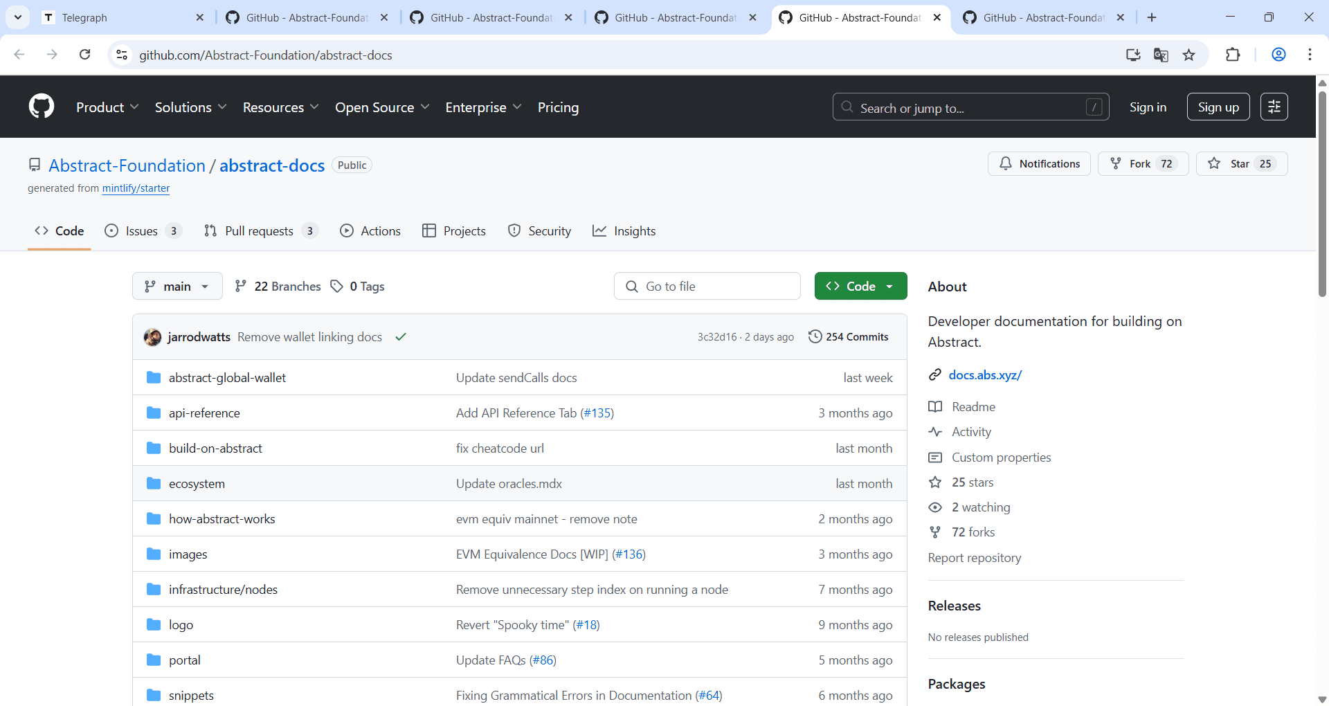Open pull request #135 link

click(x=597, y=413)
